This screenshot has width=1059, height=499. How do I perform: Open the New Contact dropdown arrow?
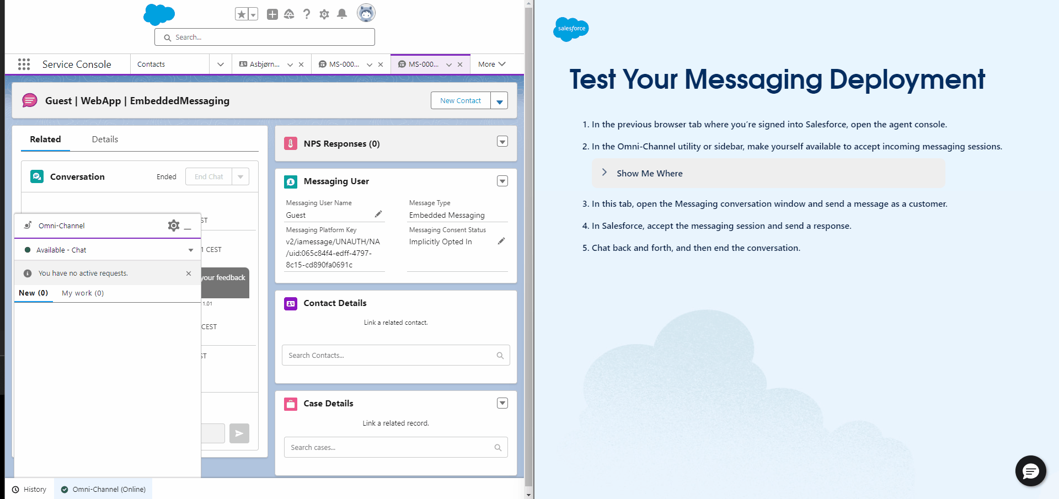(x=500, y=100)
